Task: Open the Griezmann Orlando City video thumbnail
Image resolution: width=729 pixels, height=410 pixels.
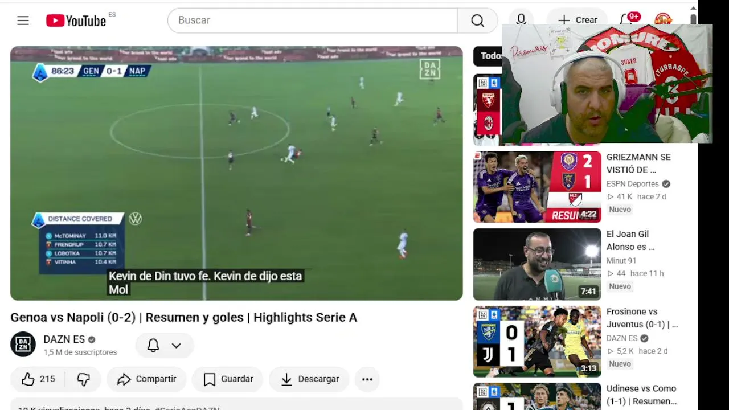Action: point(537,187)
